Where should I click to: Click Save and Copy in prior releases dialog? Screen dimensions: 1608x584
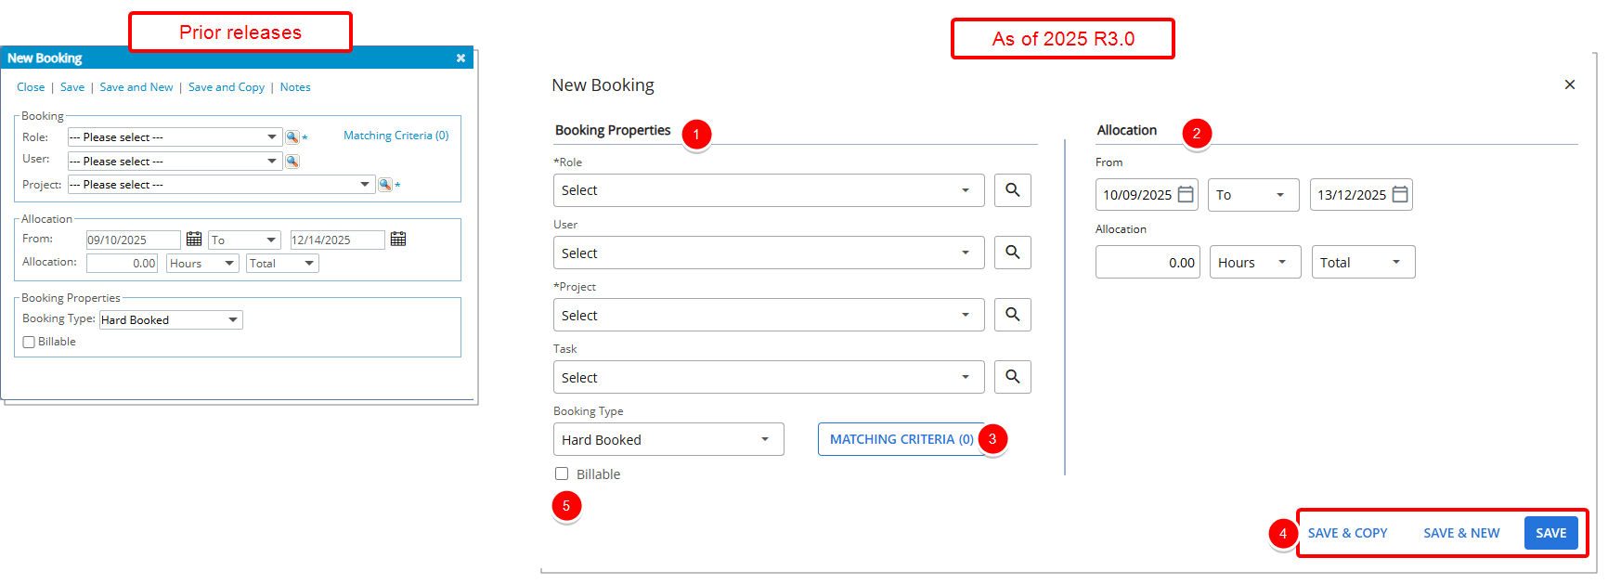pos(227,86)
